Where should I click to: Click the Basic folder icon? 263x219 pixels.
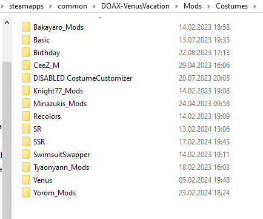click(26, 40)
